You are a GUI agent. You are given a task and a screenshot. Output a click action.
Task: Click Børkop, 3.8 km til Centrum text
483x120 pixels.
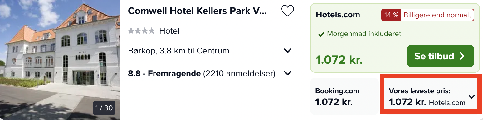178,51
